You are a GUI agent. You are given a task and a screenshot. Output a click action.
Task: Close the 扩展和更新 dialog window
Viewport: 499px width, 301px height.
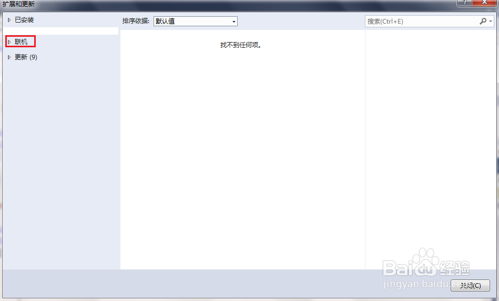(484, 3)
